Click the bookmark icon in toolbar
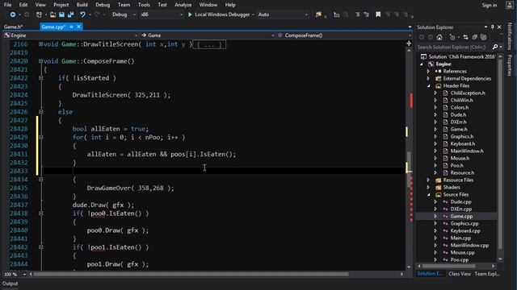Screen dimensions: 517x290 coord(378,14)
